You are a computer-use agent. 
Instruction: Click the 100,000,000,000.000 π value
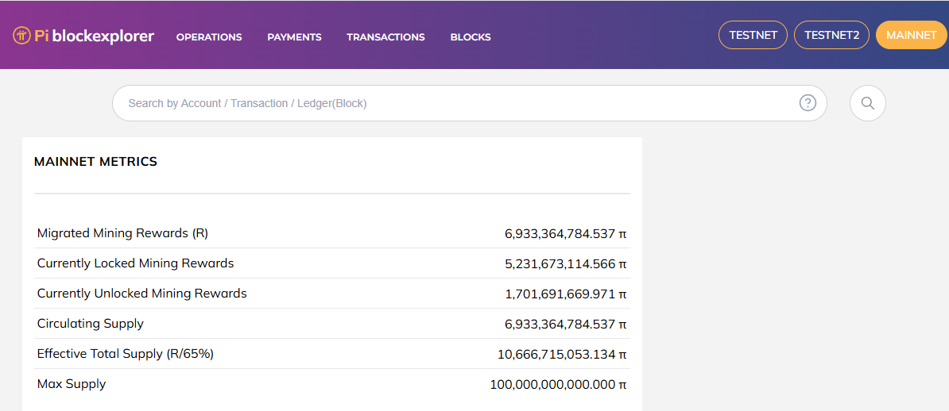click(x=558, y=385)
